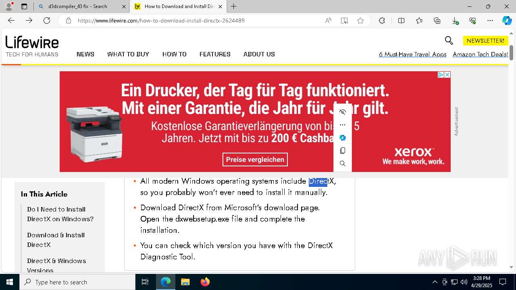Viewport: 516px width, 290px height.
Task: Open the clock showing 3:28 PM
Action: 481,282
